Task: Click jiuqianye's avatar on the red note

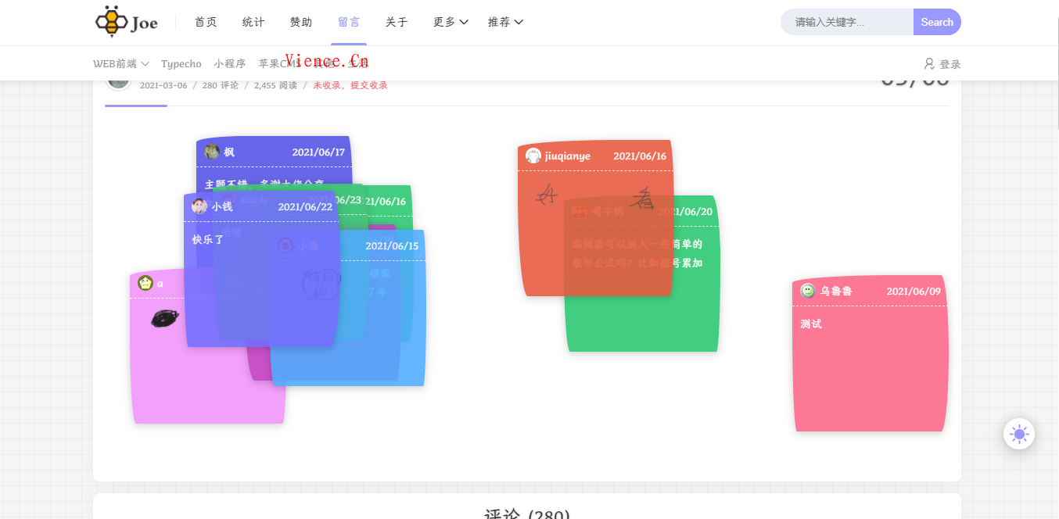Action: [533, 156]
